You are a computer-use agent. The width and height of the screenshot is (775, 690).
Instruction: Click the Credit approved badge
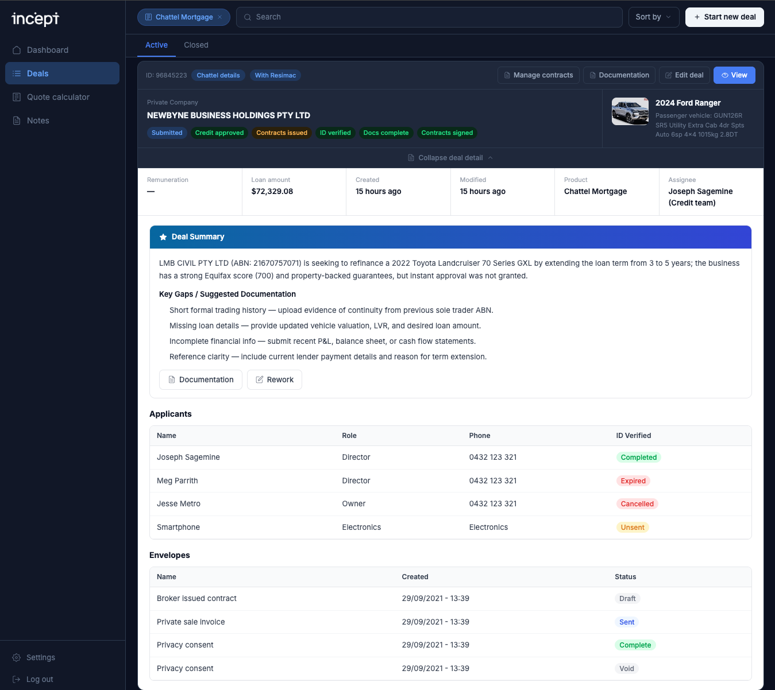219,133
